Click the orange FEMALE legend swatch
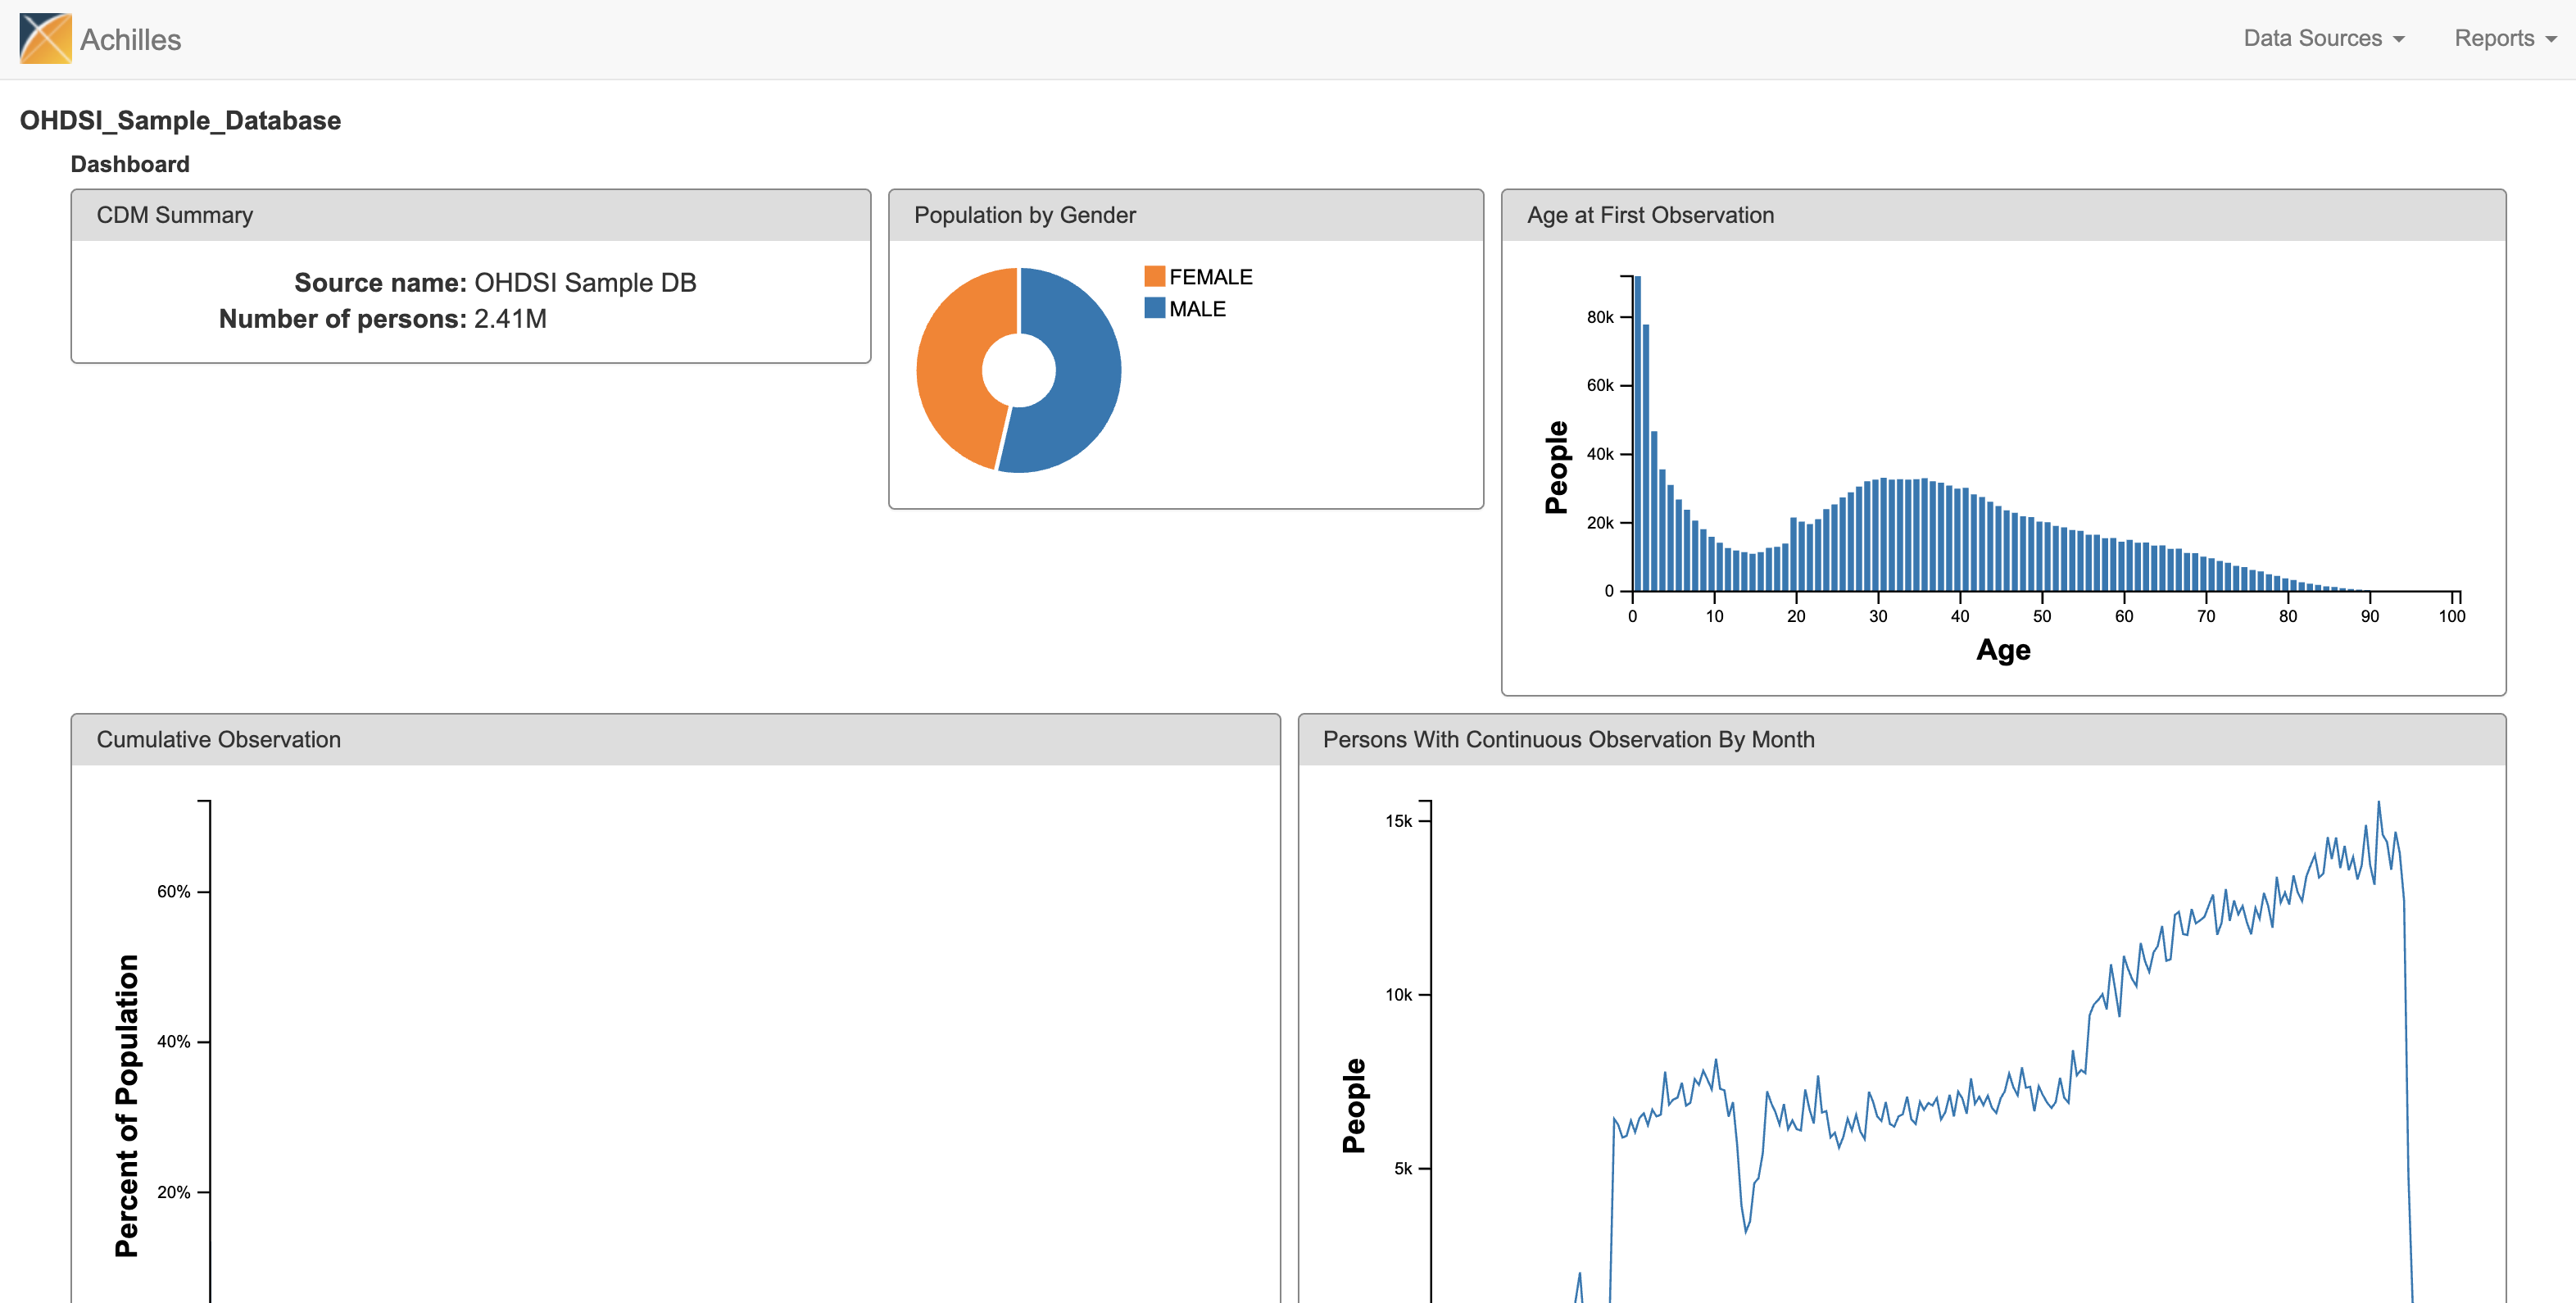The width and height of the screenshot is (2576, 1303). tap(1154, 276)
